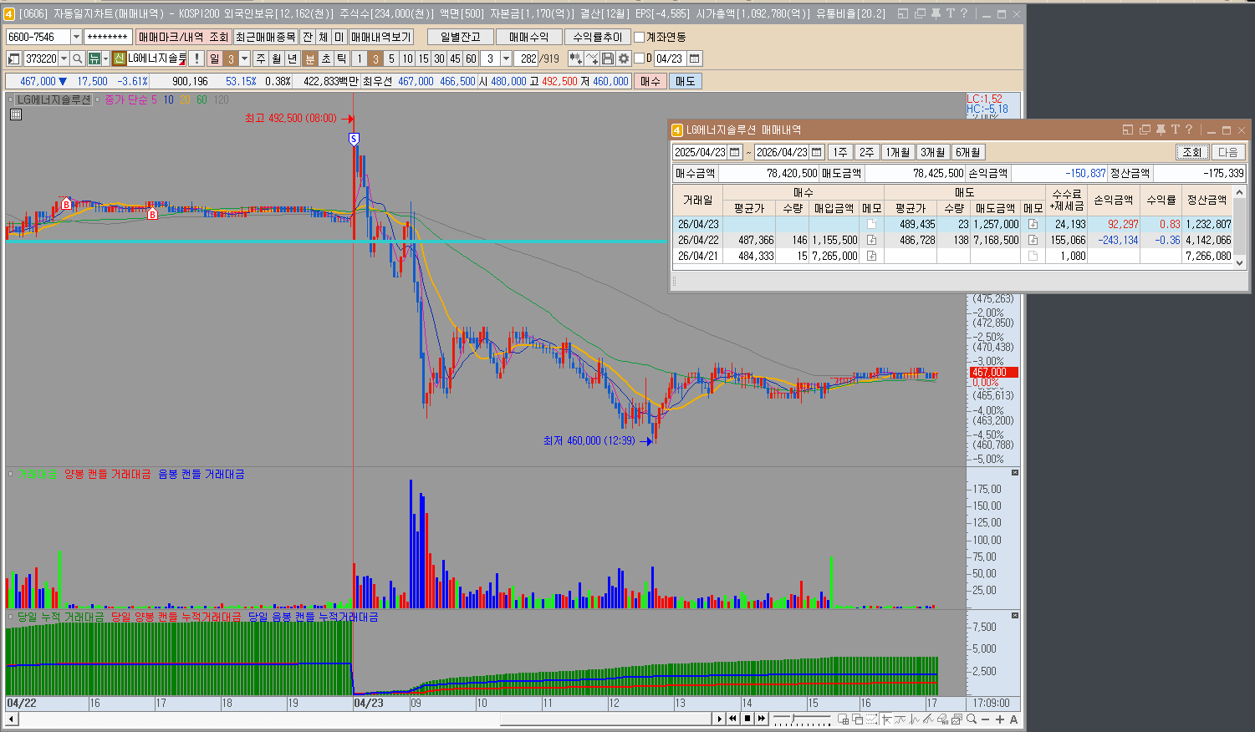Click the 일별잔고 button
Image resolution: width=1255 pixels, height=732 pixels.
[461, 37]
